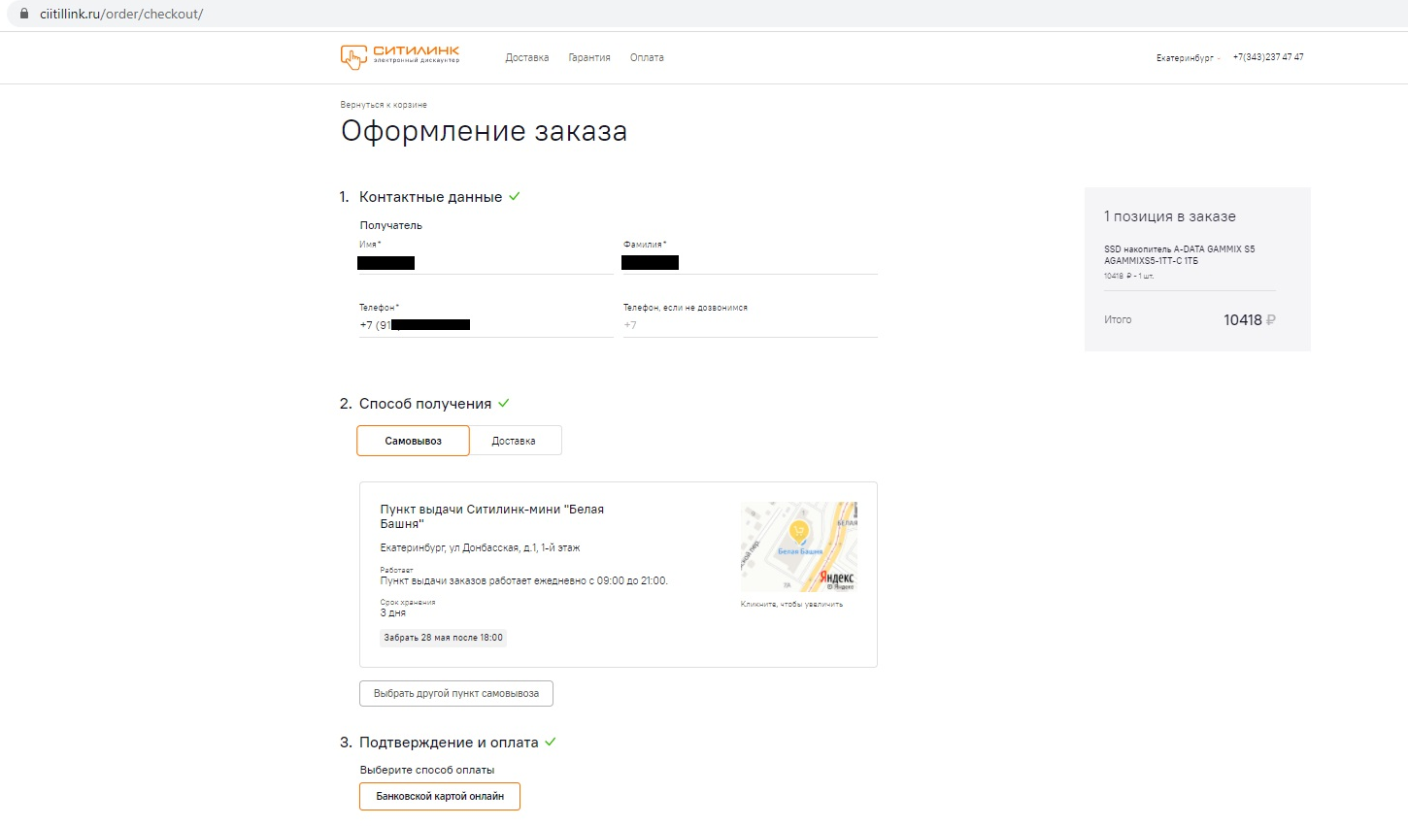This screenshot has height=826, width=1408.
Task: Click the Телефон input field
Action: pyautogui.click(x=486, y=325)
